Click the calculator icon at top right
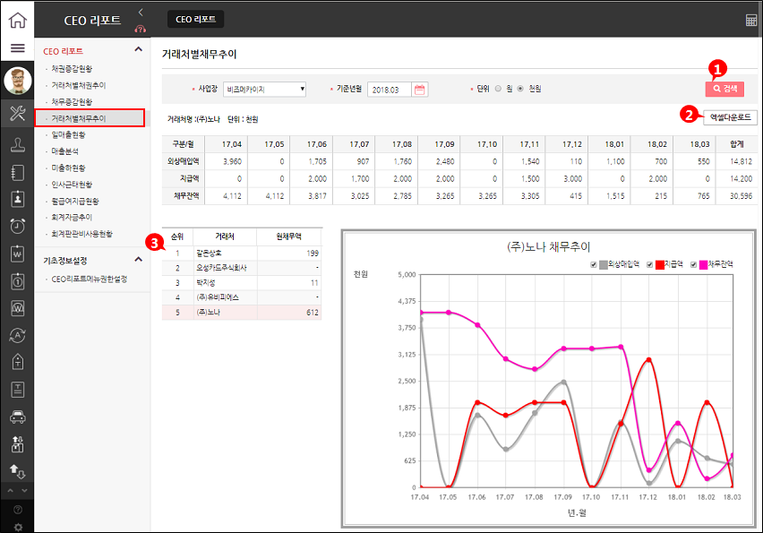 [x=750, y=20]
